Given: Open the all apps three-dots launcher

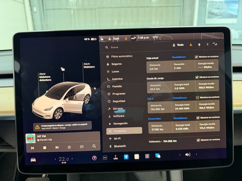Looking at the screenshot, I should (105, 158).
